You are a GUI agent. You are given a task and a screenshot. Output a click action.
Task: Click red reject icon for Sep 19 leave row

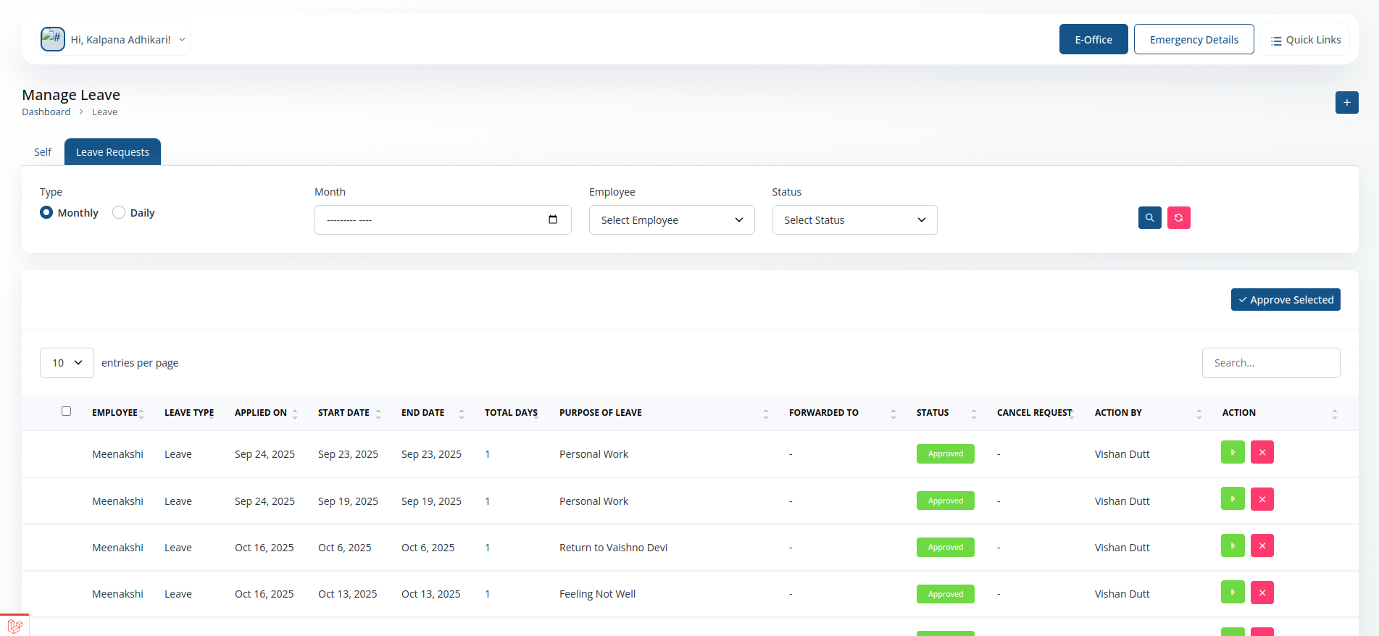coord(1262,499)
